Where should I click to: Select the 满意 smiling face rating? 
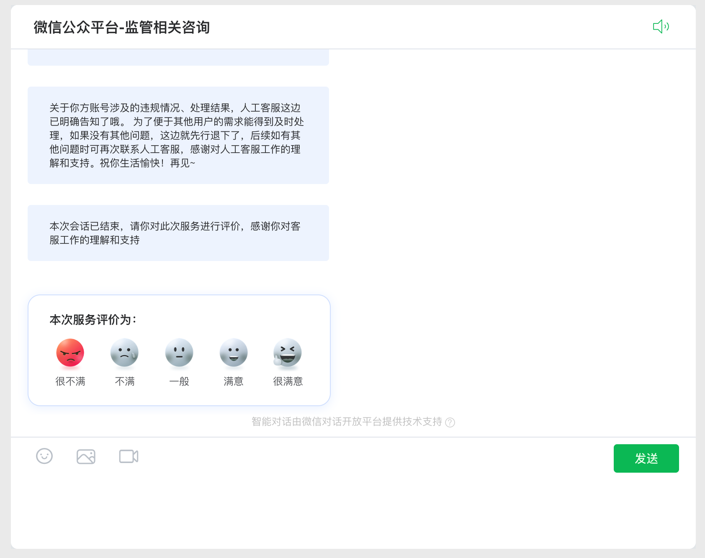click(234, 353)
